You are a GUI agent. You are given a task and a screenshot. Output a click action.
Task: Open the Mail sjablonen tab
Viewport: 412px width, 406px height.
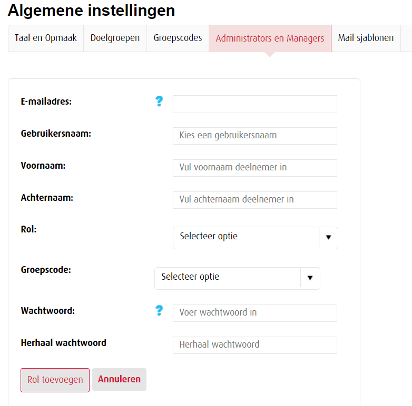coord(366,38)
